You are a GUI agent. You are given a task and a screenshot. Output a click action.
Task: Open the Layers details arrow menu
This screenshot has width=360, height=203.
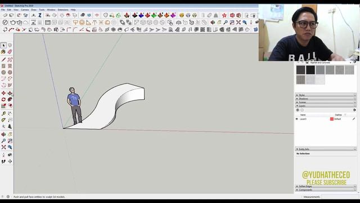click(354, 111)
